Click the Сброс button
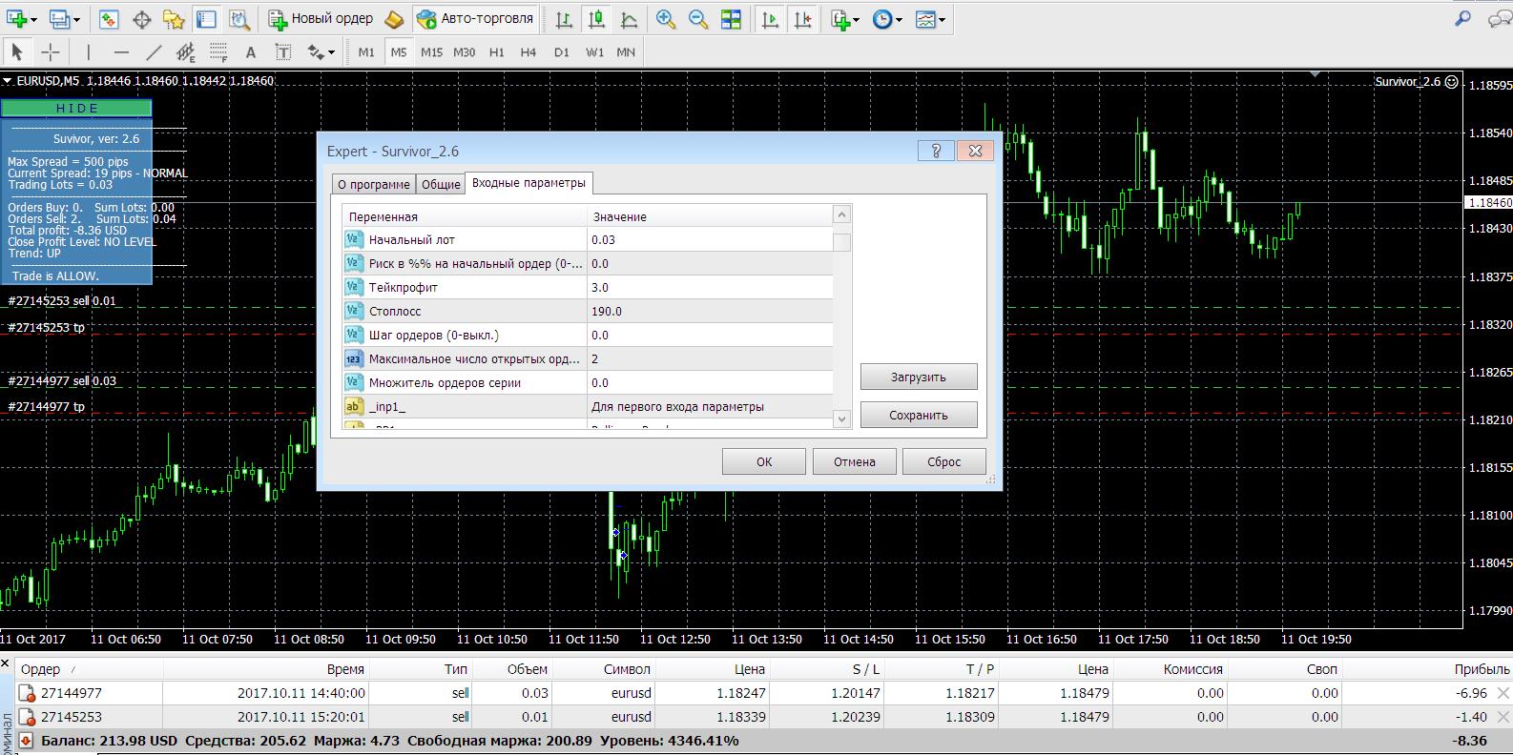Image resolution: width=1513 pixels, height=755 pixels. (944, 461)
